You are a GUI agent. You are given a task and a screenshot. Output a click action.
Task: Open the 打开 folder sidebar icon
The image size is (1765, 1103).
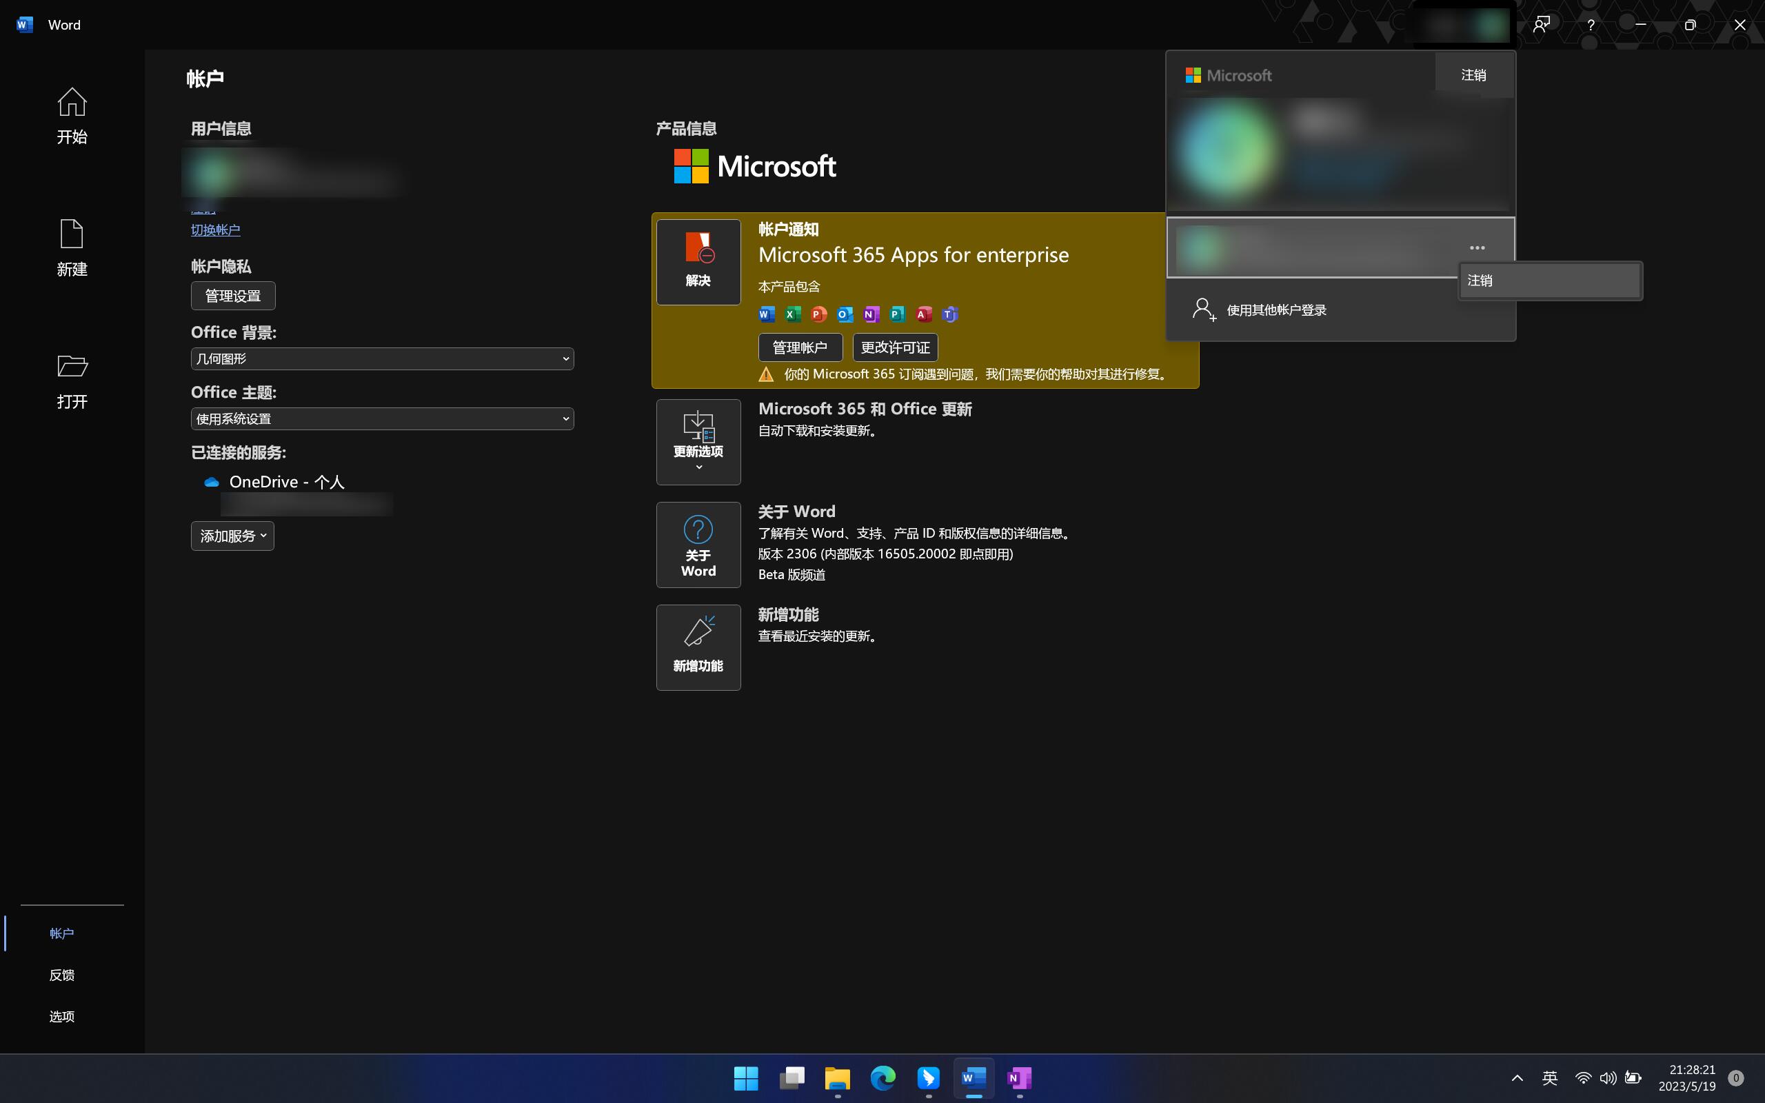[72, 380]
